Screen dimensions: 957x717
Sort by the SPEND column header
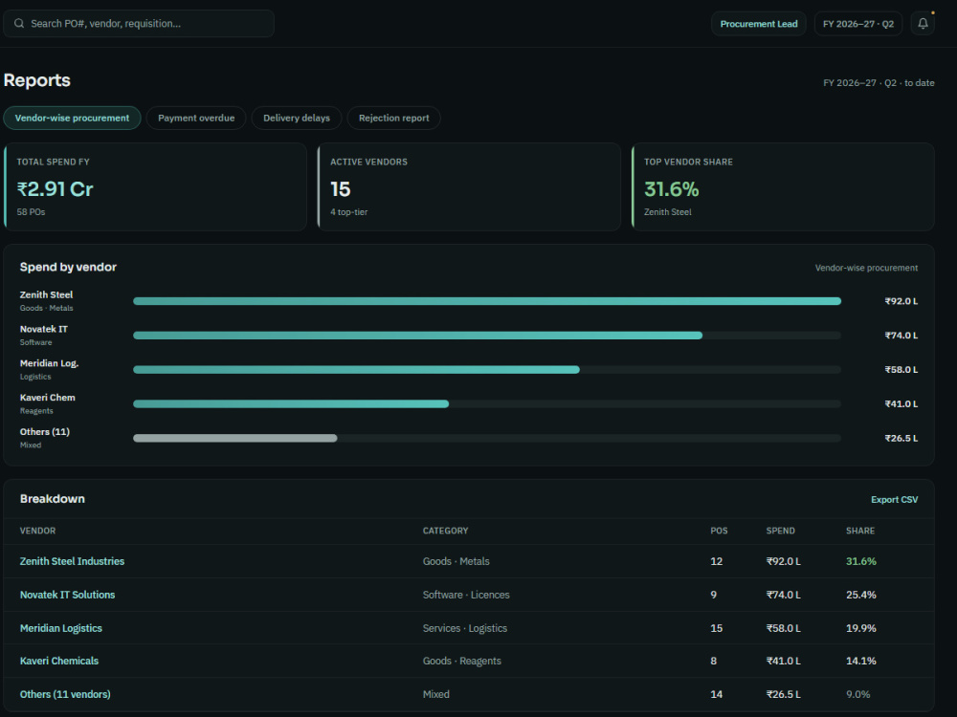[781, 531]
